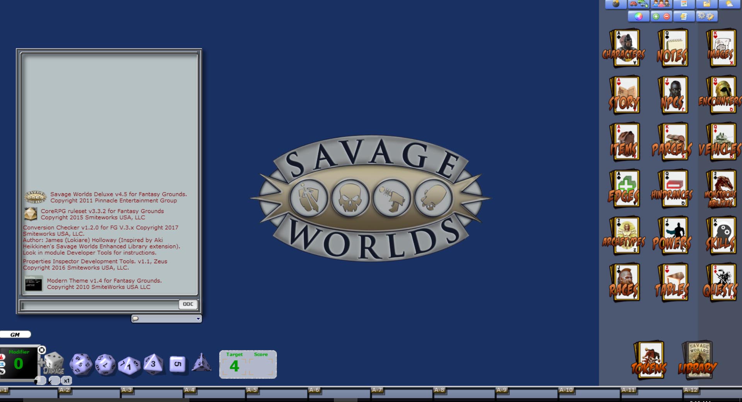Select hotkey slot A-2

[x=89, y=392]
